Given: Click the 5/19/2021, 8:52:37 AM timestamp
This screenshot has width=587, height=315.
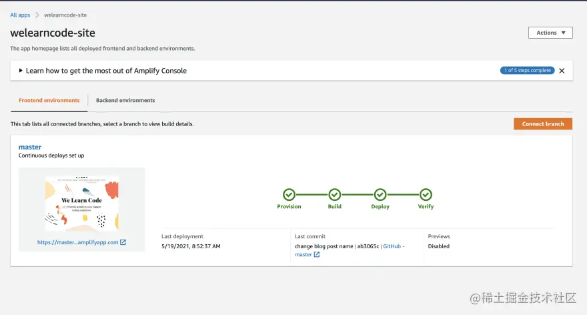Looking at the screenshot, I should pos(191,246).
